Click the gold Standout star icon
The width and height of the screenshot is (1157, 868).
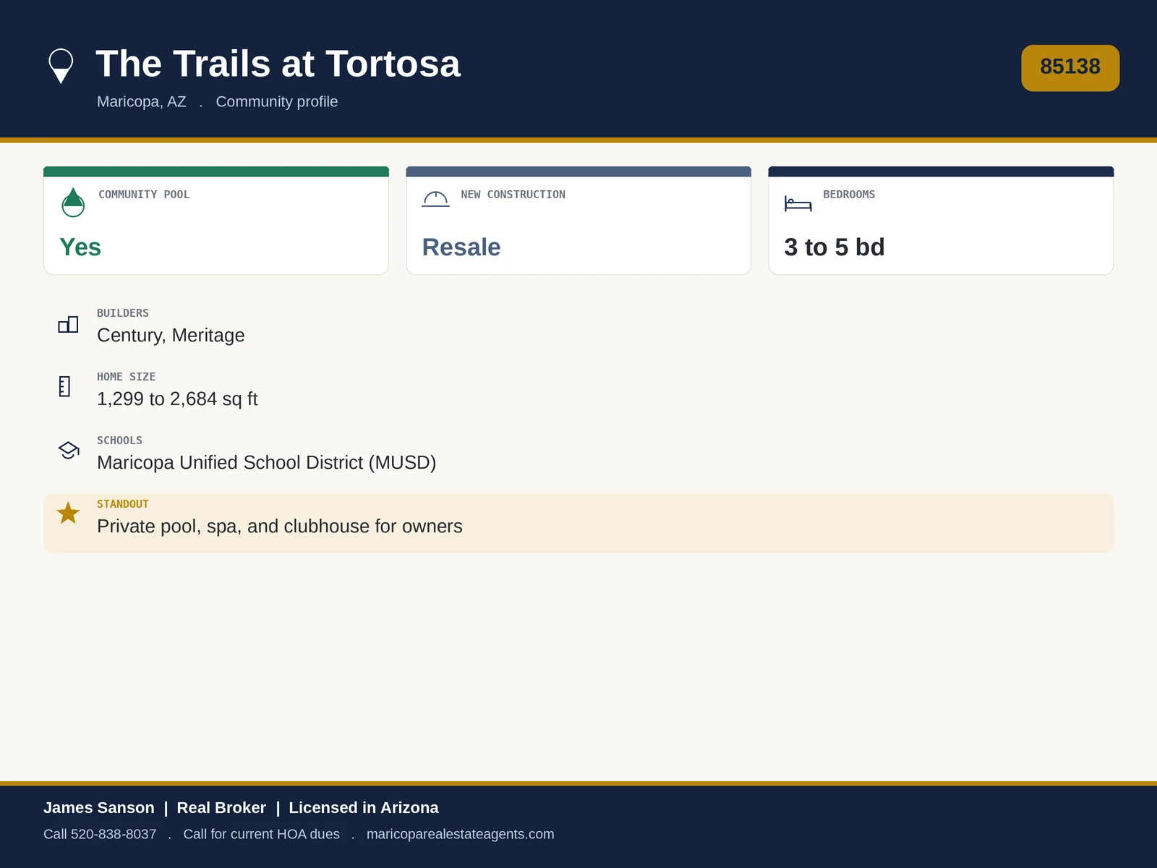68,513
